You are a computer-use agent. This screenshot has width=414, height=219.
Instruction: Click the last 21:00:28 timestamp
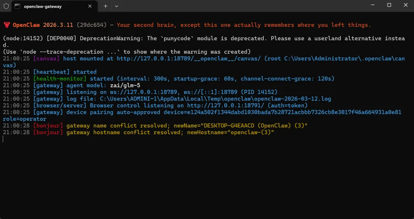point(16,132)
